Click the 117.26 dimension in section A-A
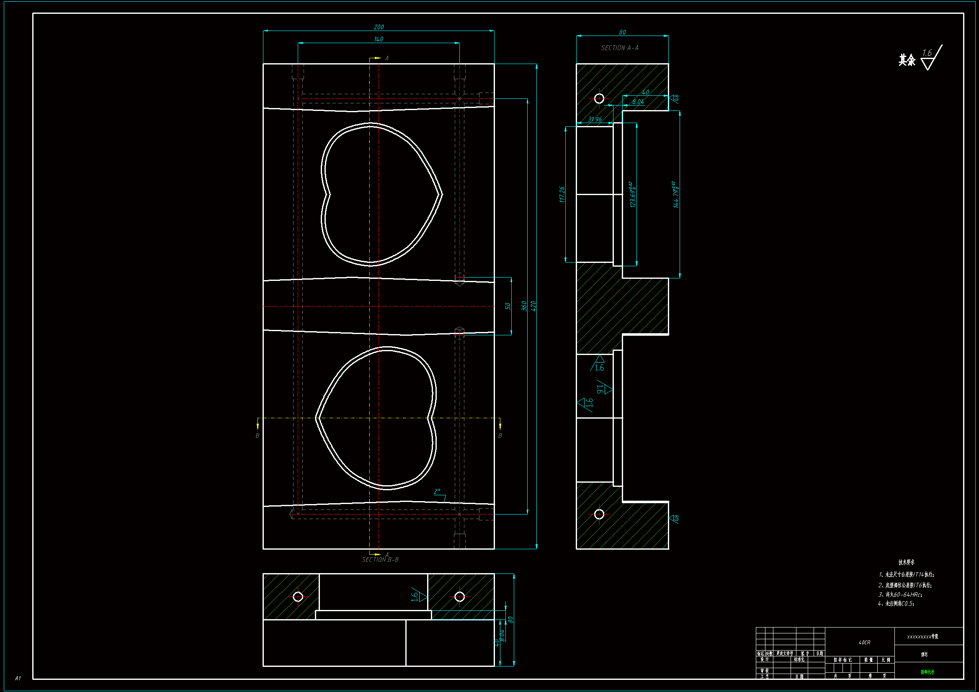The height and width of the screenshot is (692, 979). click(x=562, y=194)
